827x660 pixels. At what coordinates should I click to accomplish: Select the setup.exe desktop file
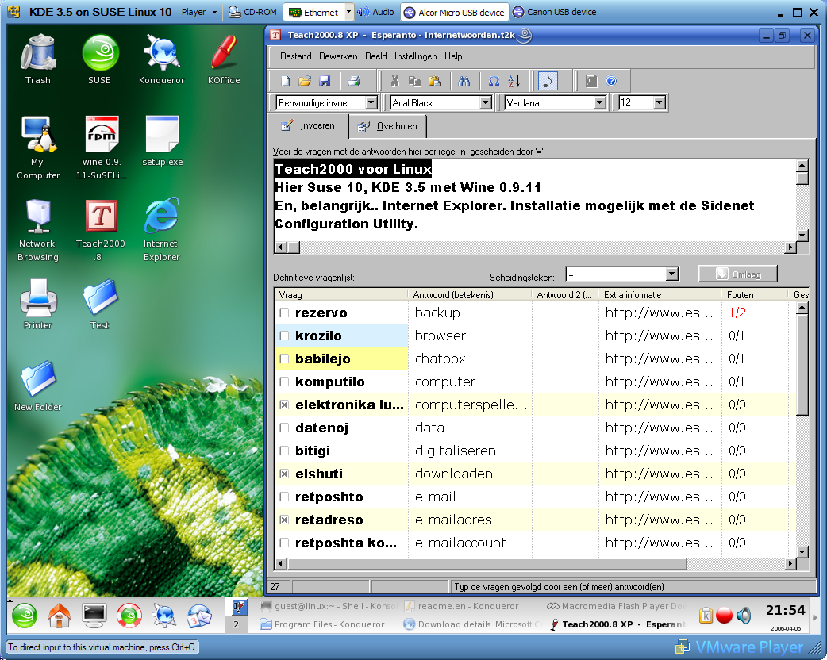163,141
